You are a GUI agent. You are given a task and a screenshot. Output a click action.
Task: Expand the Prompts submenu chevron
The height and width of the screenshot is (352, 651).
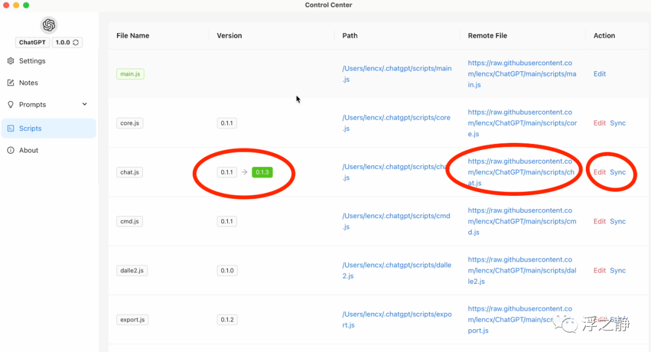pyautogui.click(x=85, y=104)
